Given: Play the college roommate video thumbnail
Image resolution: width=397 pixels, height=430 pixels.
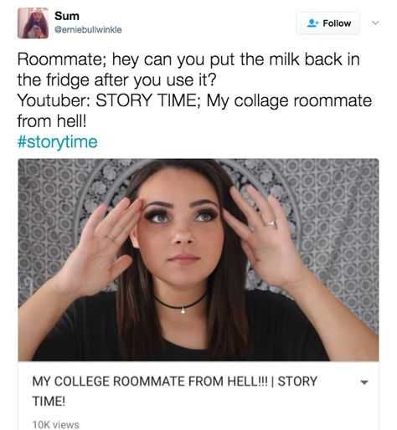Looking at the screenshot, I should (x=198, y=260).
